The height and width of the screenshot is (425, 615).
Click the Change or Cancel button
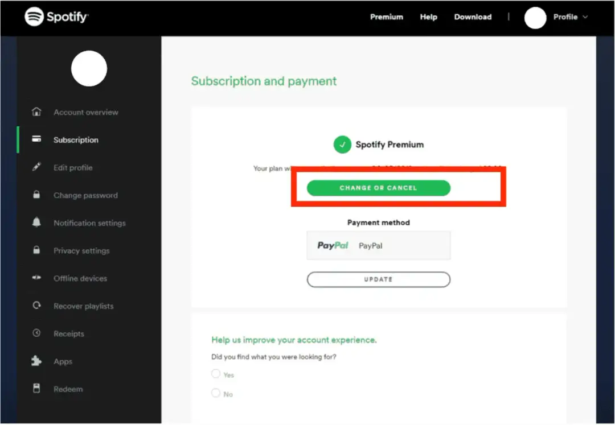coord(378,188)
